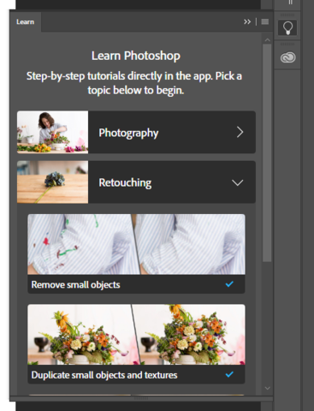Image resolution: width=314 pixels, height=411 pixels.
Task: Collapse the panel with double-arrow icon
Action: (247, 21)
